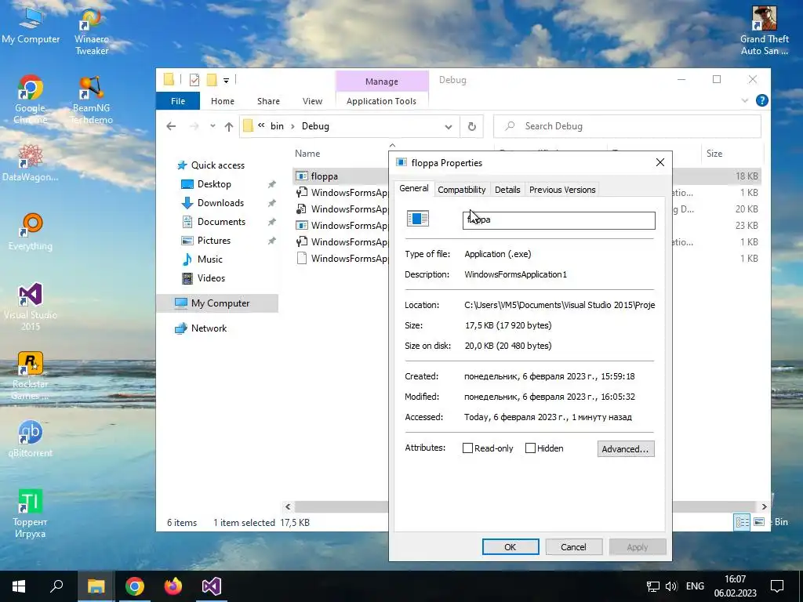803x602 pixels.
Task: Select the qBittorrent desktop icon
Action: 31,439
